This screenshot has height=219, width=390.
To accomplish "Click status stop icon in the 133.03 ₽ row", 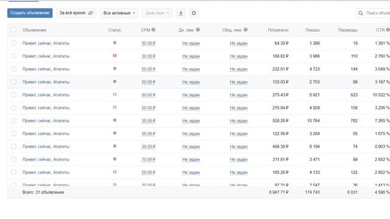I will pos(115,82).
